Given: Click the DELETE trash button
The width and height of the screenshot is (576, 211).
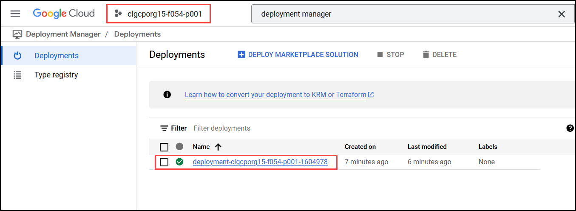Looking at the screenshot, I should 440,54.
